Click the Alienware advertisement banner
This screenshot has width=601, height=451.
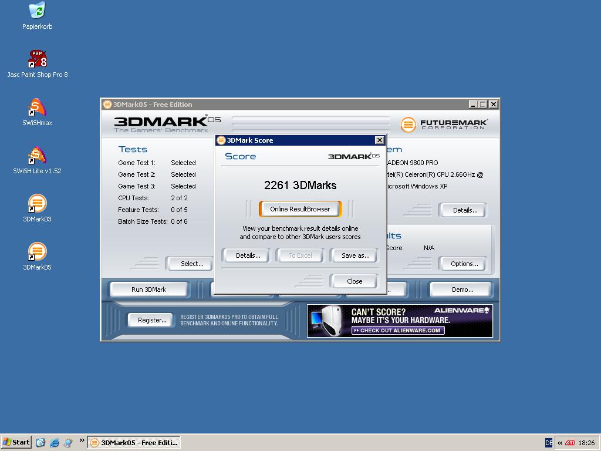coord(400,321)
